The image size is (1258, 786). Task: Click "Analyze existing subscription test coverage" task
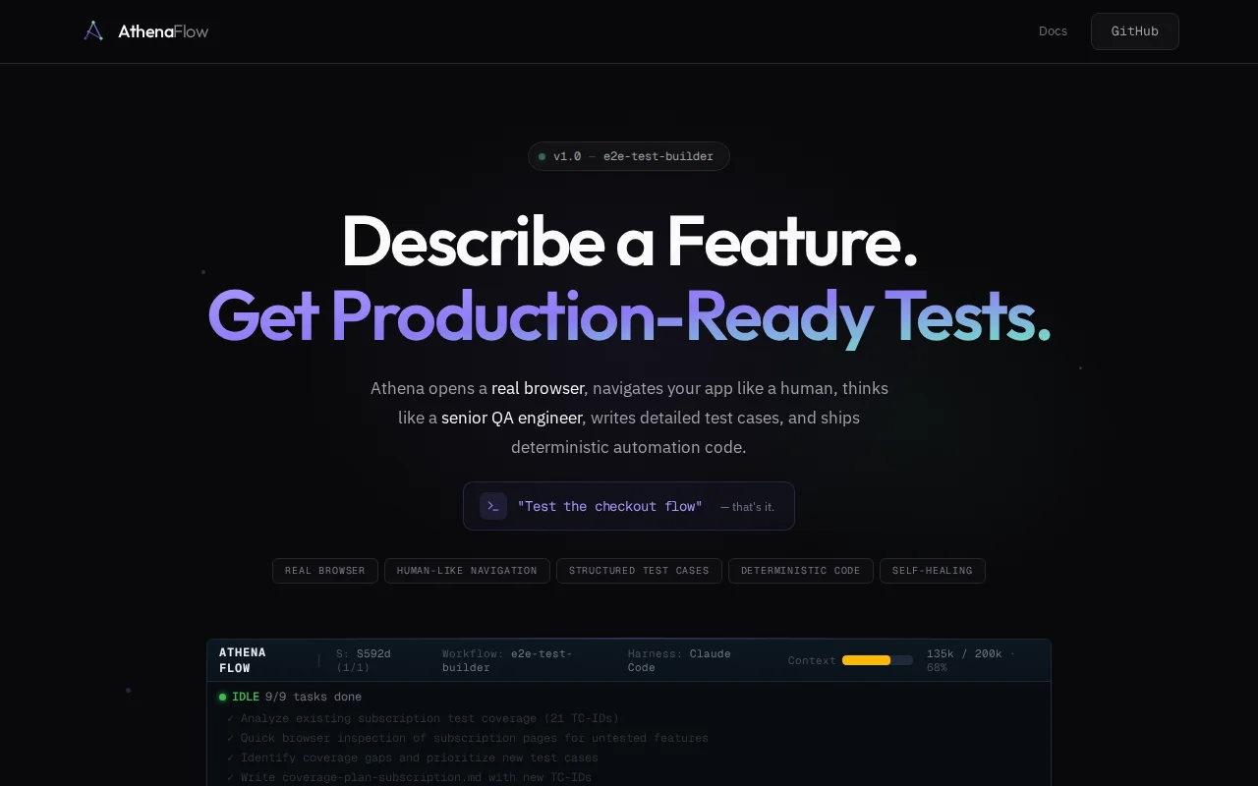point(423,718)
